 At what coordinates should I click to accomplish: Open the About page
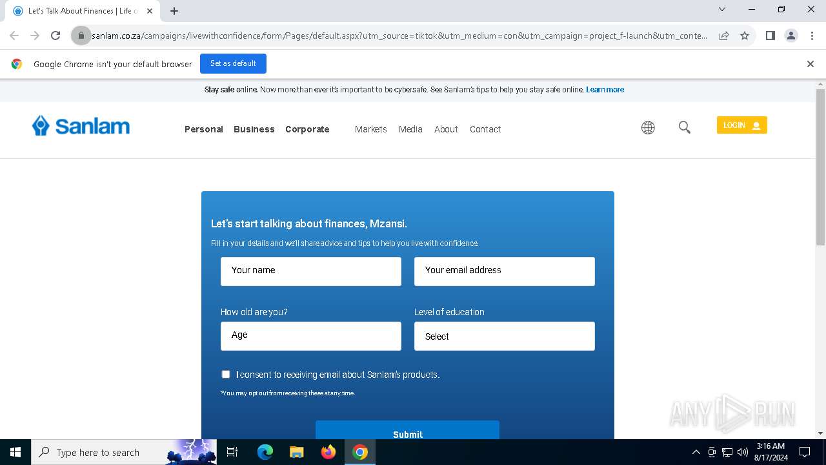446,129
